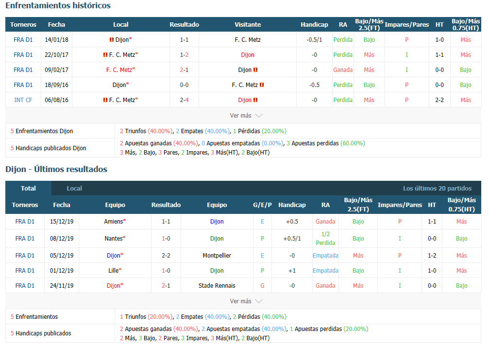Viewport: 489px width, 348px height.
Task: Open FRA D1 link for 15/12/19 match
Action: coord(25,221)
